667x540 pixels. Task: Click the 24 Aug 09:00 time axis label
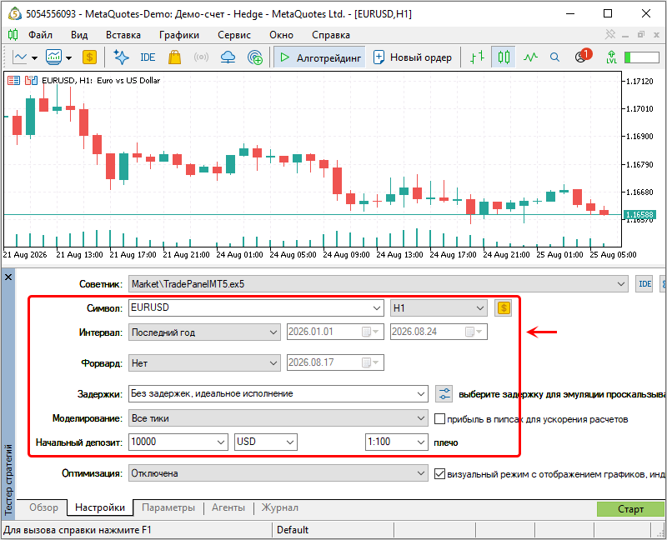346,255
